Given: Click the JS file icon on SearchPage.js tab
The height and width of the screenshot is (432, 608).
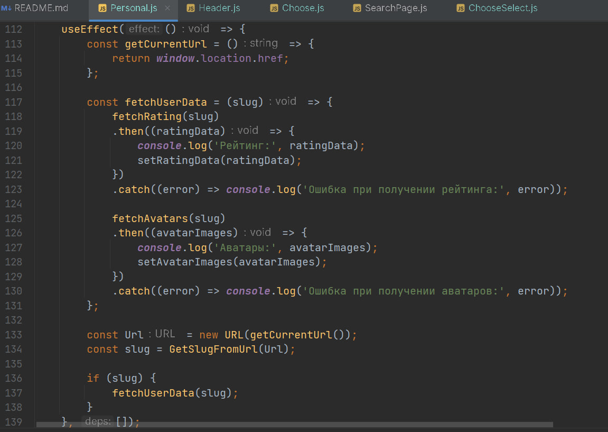Looking at the screenshot, I should click(357, 8).
